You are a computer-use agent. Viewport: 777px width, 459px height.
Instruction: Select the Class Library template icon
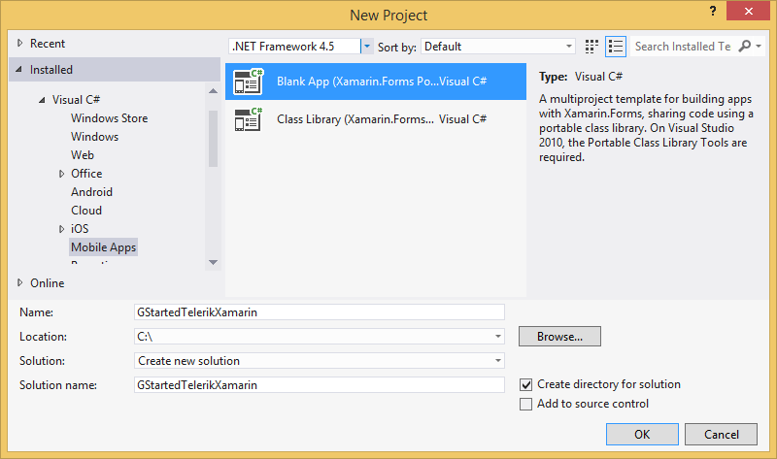click(x=249, y=119)
